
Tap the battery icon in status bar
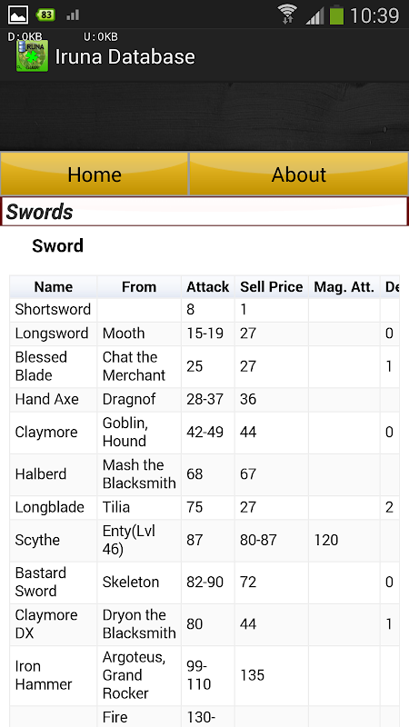pos(336,15)
